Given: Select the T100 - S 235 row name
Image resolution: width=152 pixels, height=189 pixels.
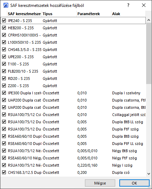Looking at the screenshot, I should (19, 64).
